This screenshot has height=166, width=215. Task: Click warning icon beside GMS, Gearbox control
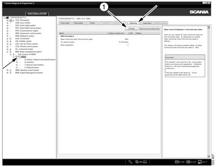[11, 70]
